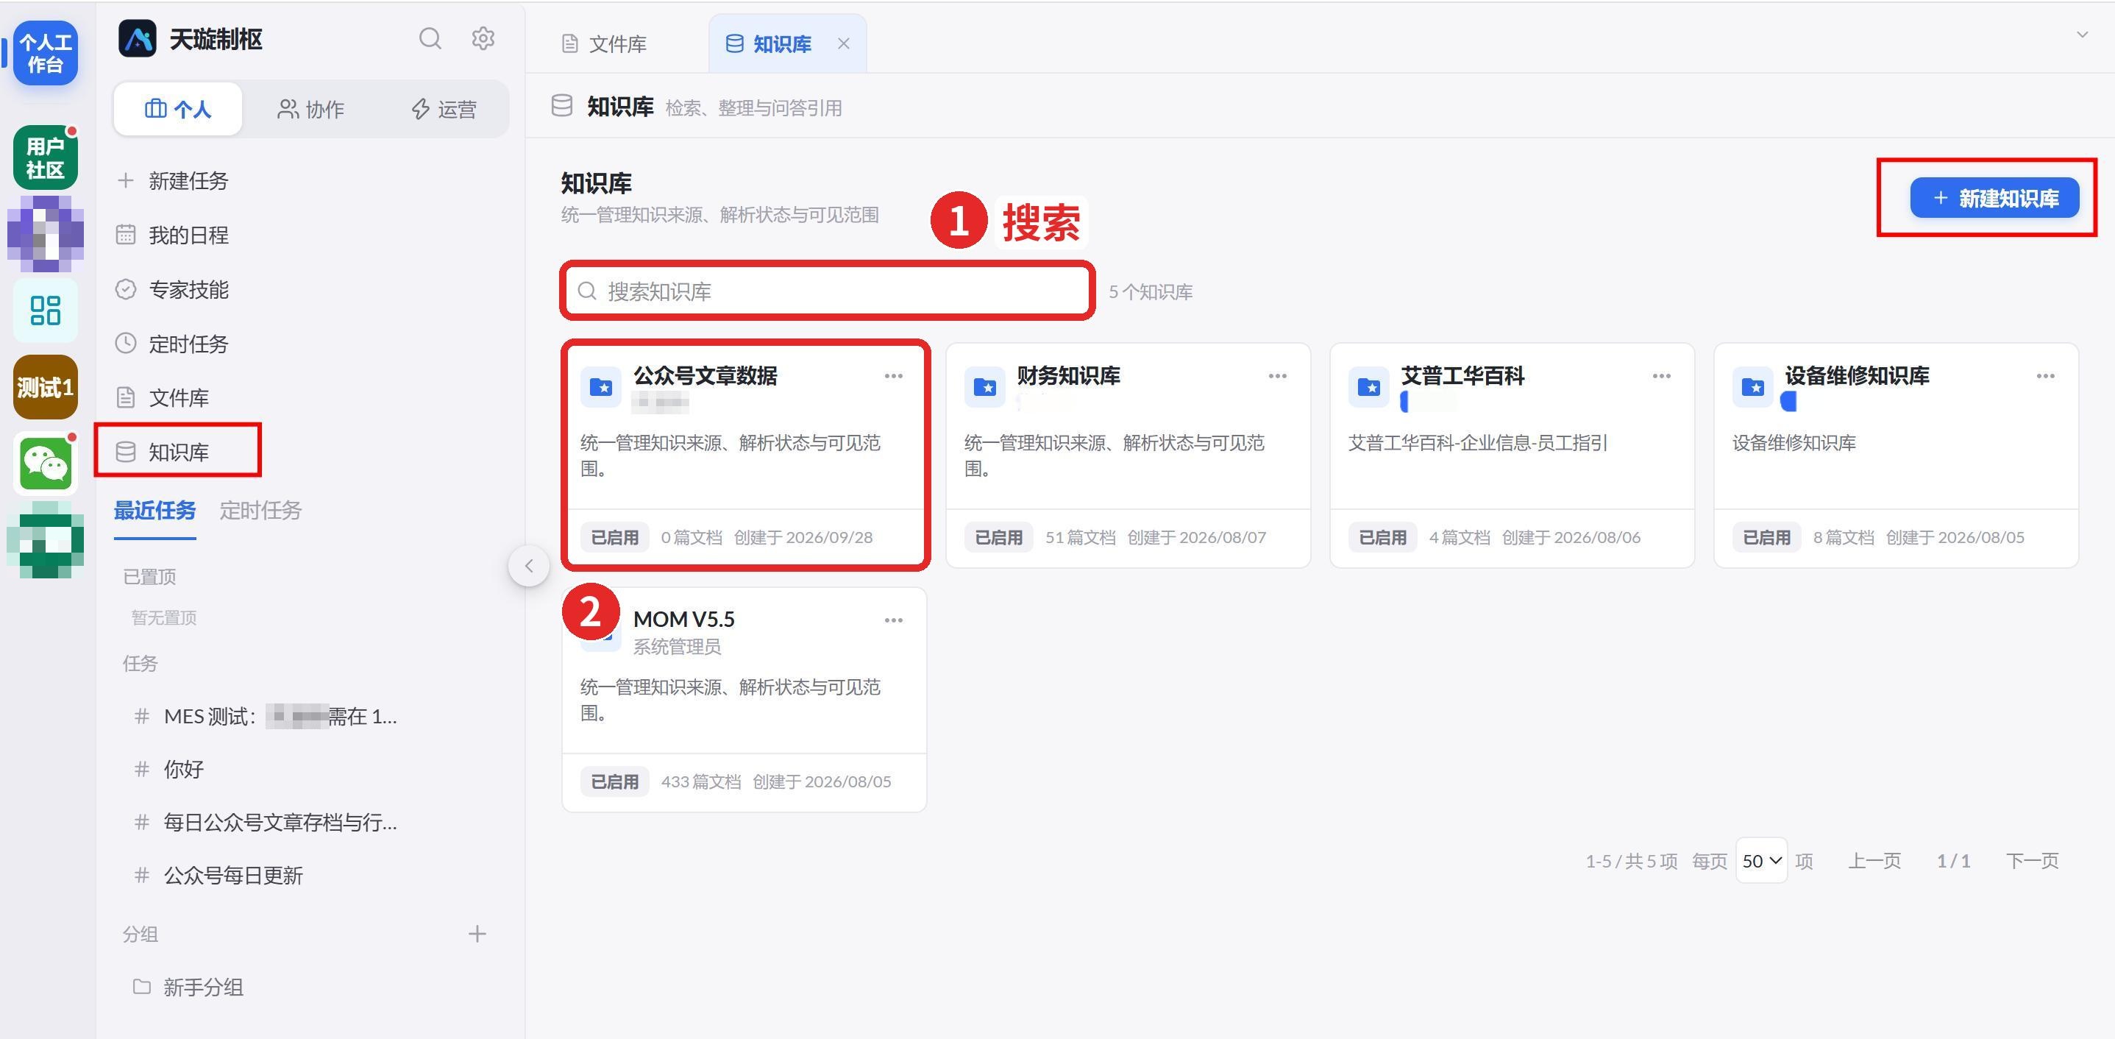
Task: Open the sidebar search magnifier icon
Action: (x=430, y=38)
